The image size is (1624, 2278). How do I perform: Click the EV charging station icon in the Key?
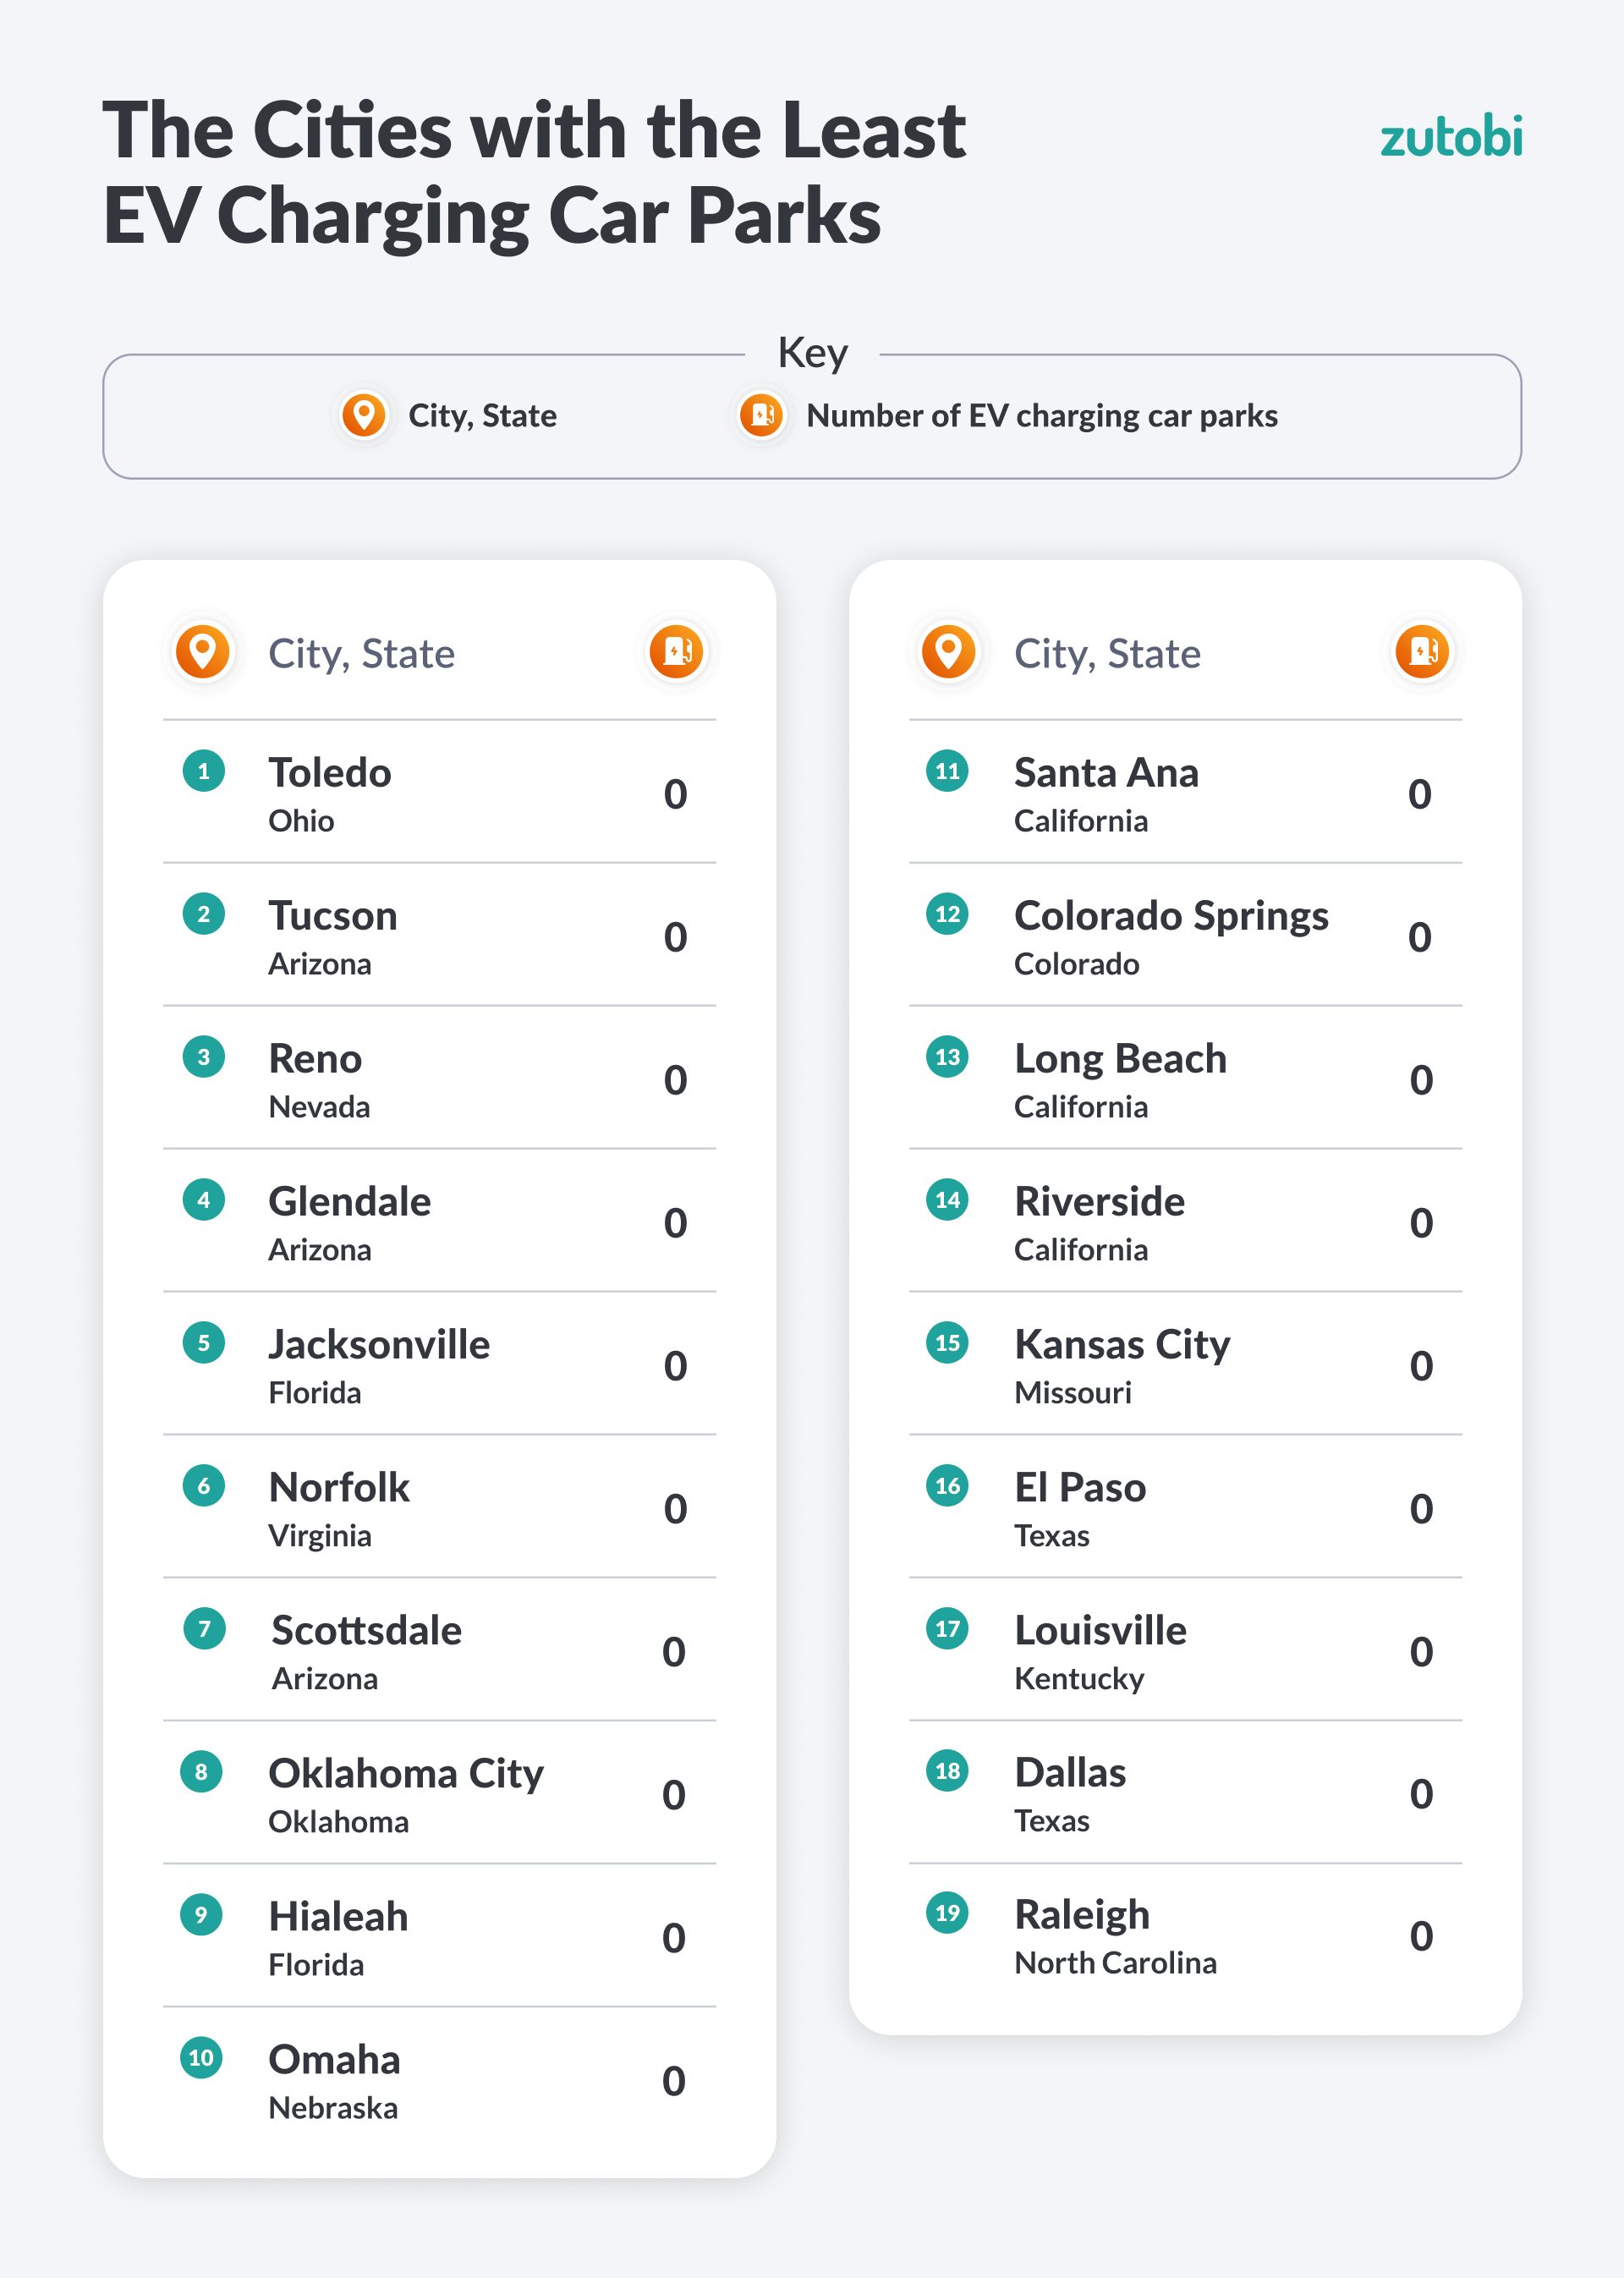tap(761, 414)
